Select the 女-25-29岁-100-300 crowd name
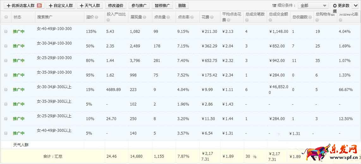The width and height of the screenshot is (361, 164). tap(54, 58)
